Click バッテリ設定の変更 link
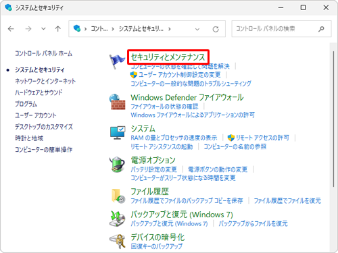The height and width of the screenshot is (253, 338). point(154,169)
